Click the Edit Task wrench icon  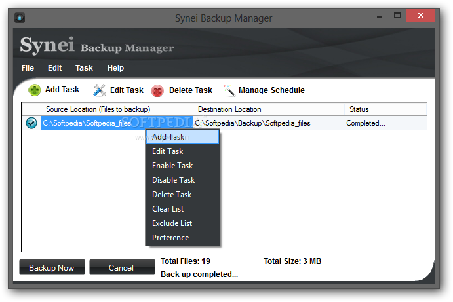click(x=100, y=90)
